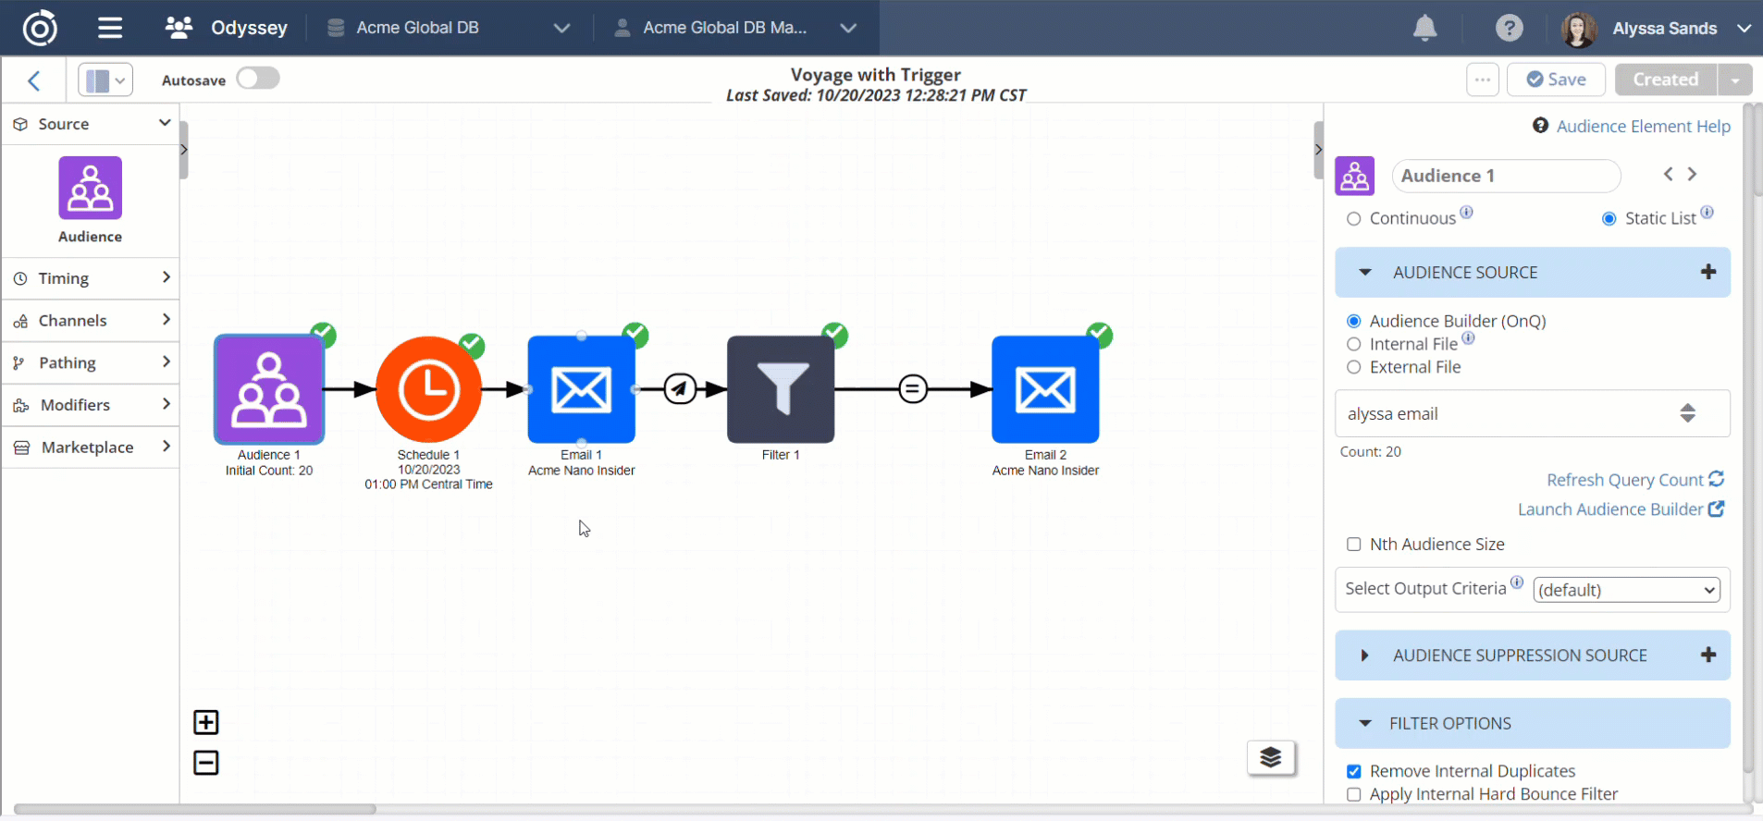Open the Select Output Criteria dropdown

click(x=1625, y=590)
